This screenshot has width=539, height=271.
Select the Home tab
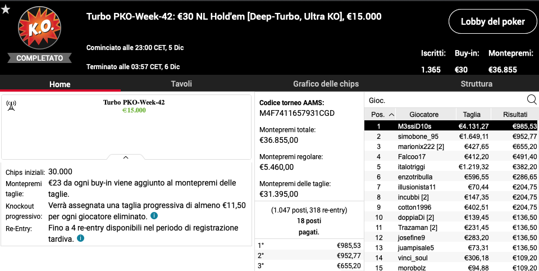click(x=60, y=84)
